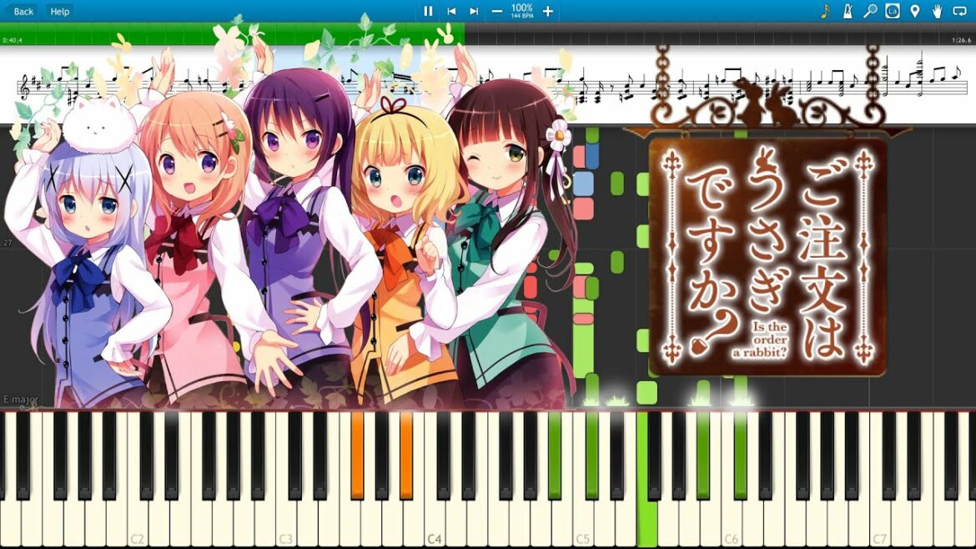Open the Help screen
This screenshot has height=549, width=976.
58,11
